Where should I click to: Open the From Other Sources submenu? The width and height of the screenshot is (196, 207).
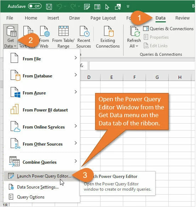point(42,143)
